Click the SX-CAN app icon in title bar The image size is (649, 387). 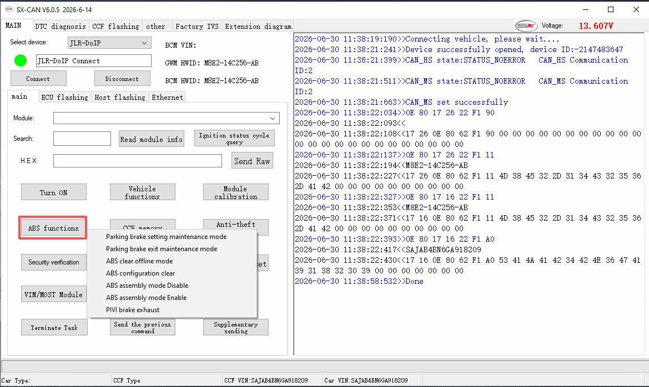tap(9, 9)
